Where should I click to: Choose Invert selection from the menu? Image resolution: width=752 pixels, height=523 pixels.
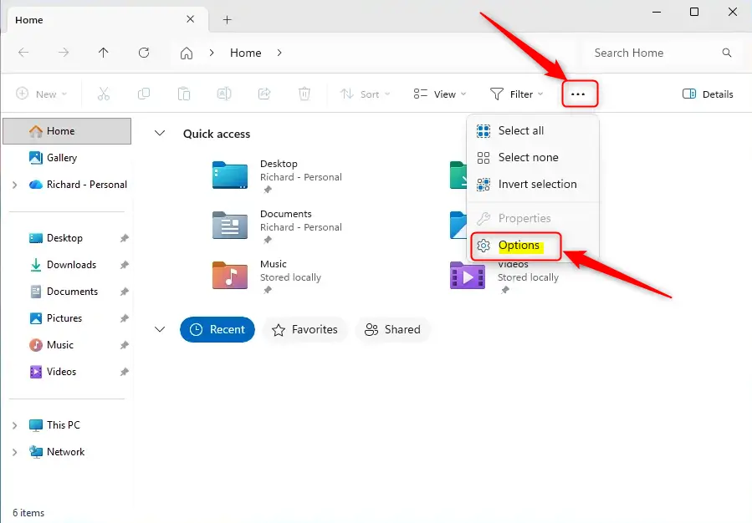(533, 185)
